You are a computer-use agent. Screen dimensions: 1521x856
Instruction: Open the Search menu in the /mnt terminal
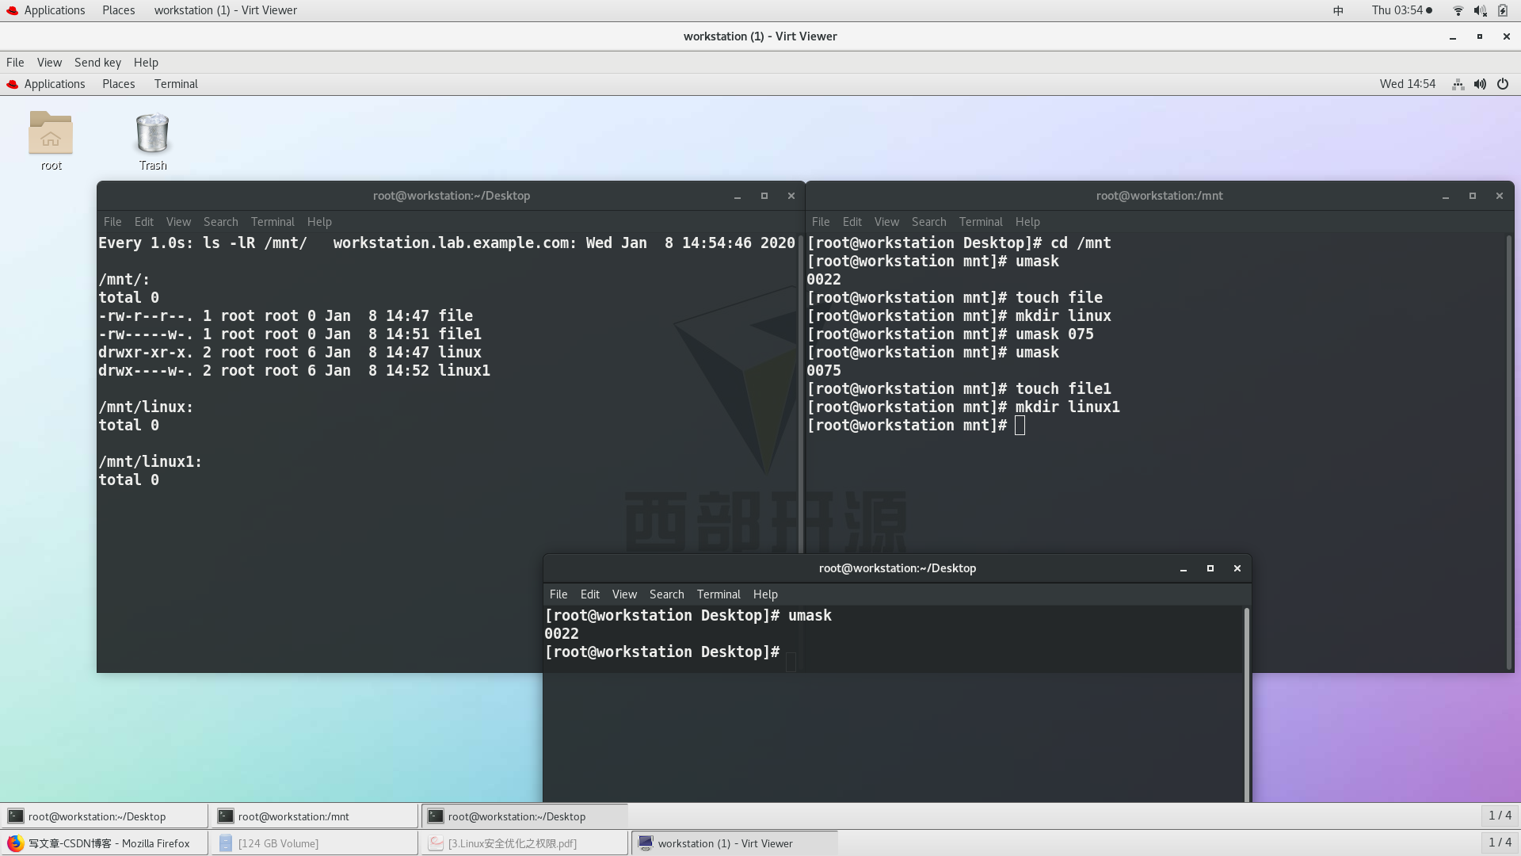pos(928,222)
